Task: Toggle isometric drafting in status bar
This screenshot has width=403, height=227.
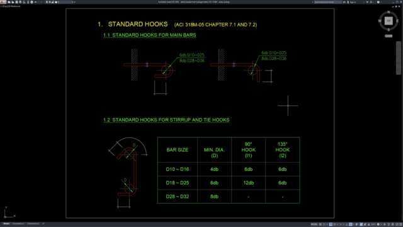Action: (341, 224)
